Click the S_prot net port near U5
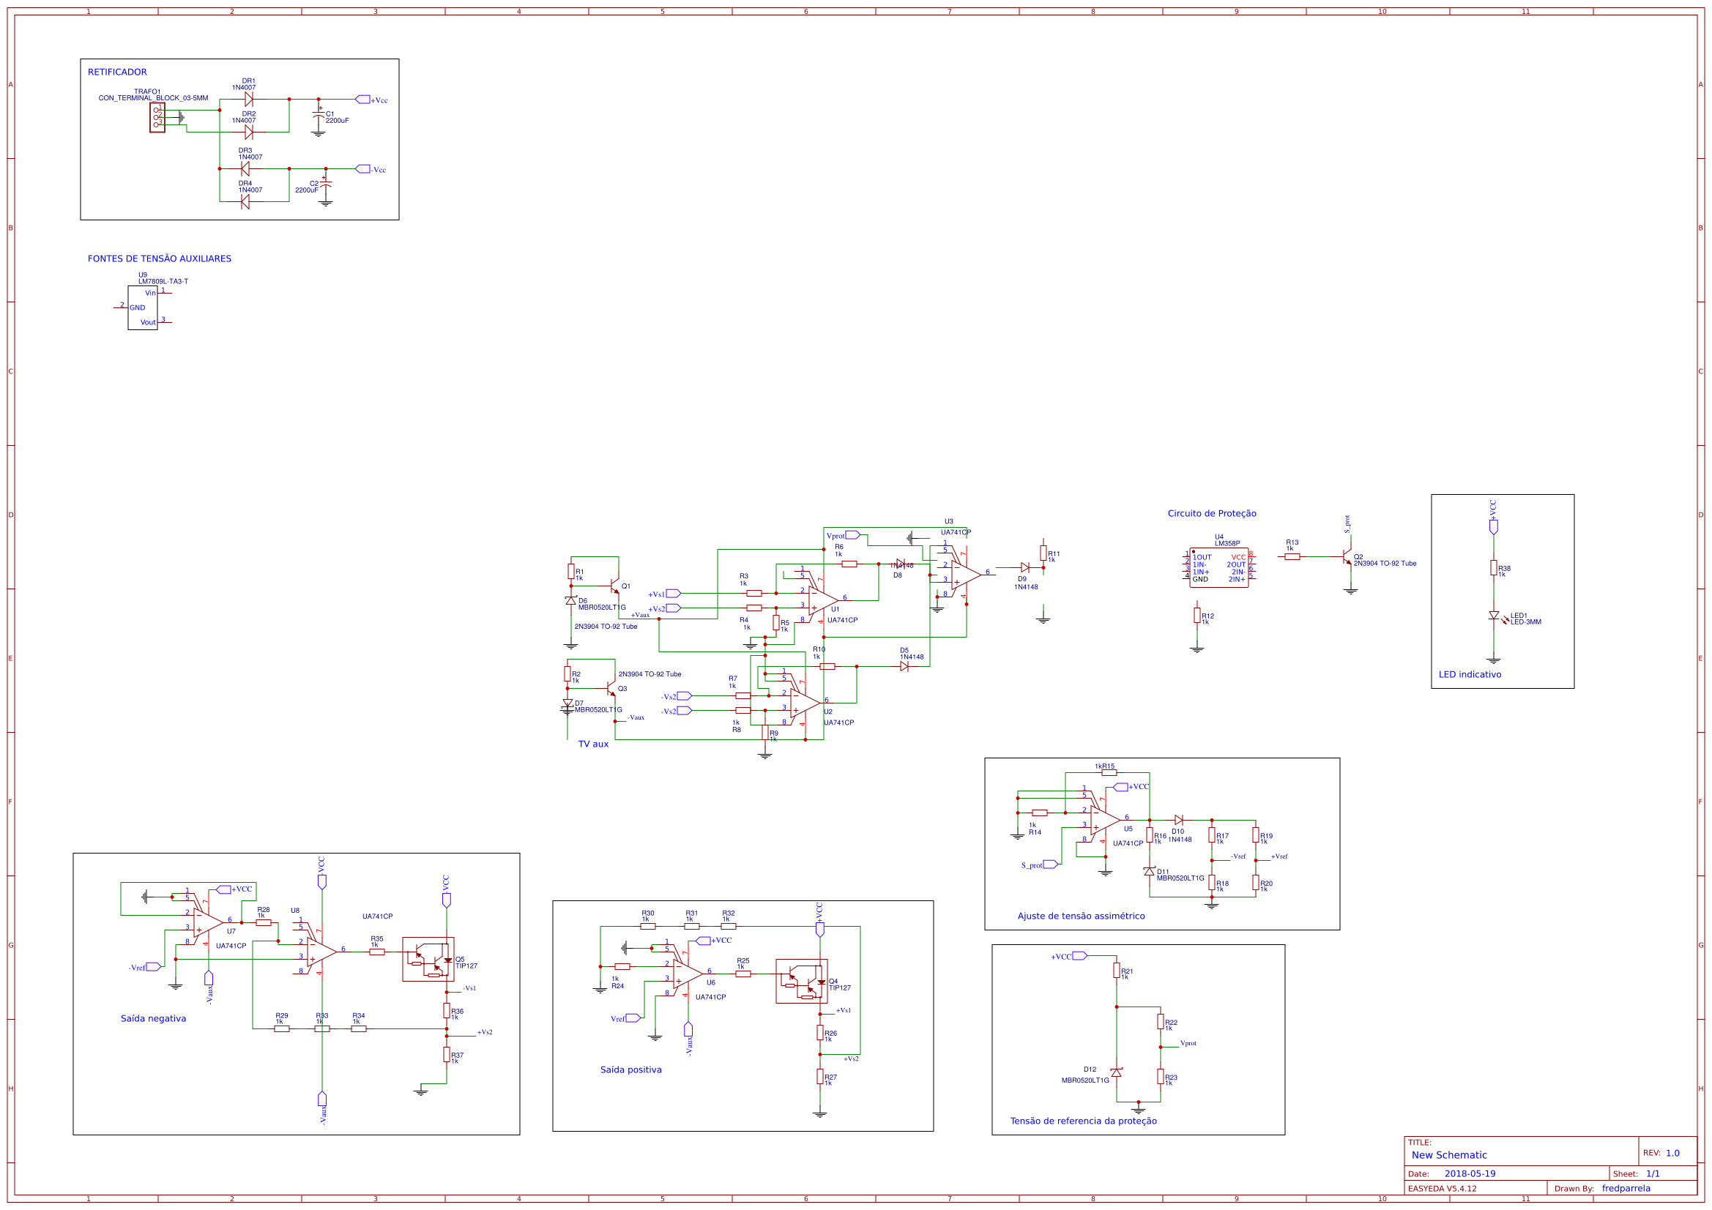The width and height of the screenshot is (1712, 1210). 1050,864
